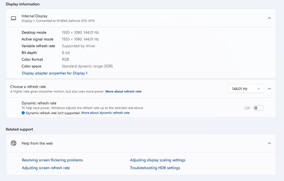Screen dimensions: 284x181
Task: Click the blue info icon under Dynamic refresh rate
Action: click(x=23, y=113)
